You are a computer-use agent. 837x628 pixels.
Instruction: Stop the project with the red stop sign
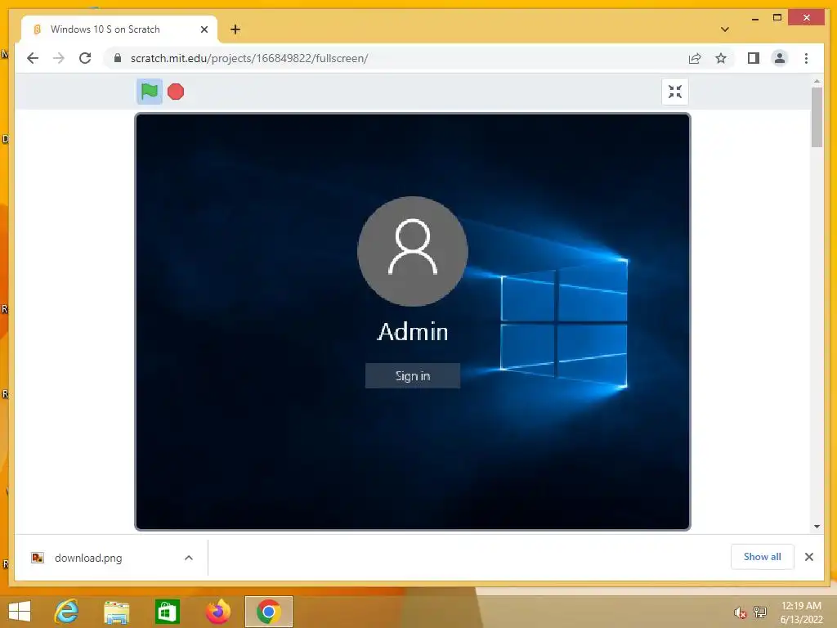176,92
